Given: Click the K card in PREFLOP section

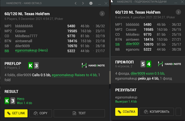Looking at the screenshot, I should (31, 65).
